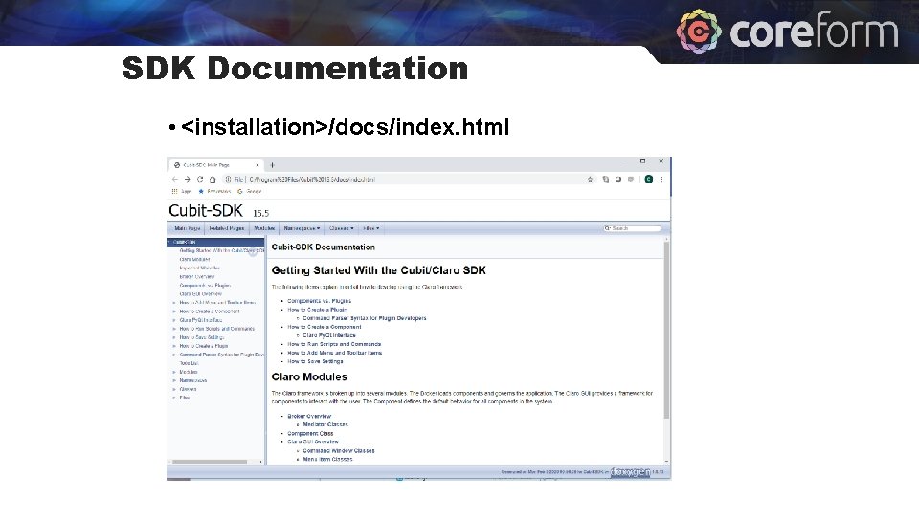
Task: Open the Chrome three-dot menu
Action: (x=661, y=179)
